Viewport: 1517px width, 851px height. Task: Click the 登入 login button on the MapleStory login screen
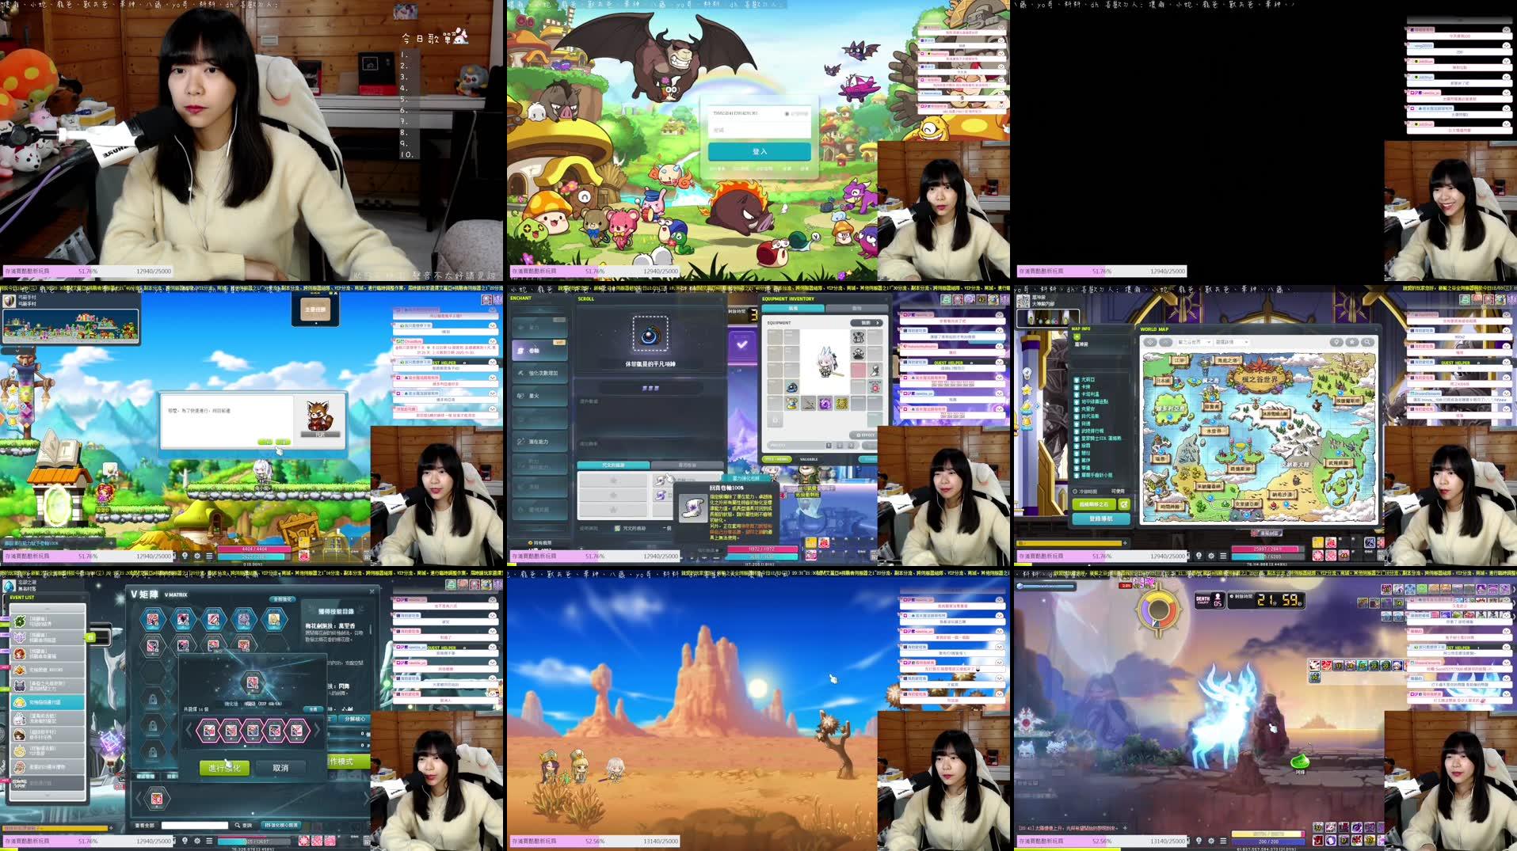pos(759,150)
